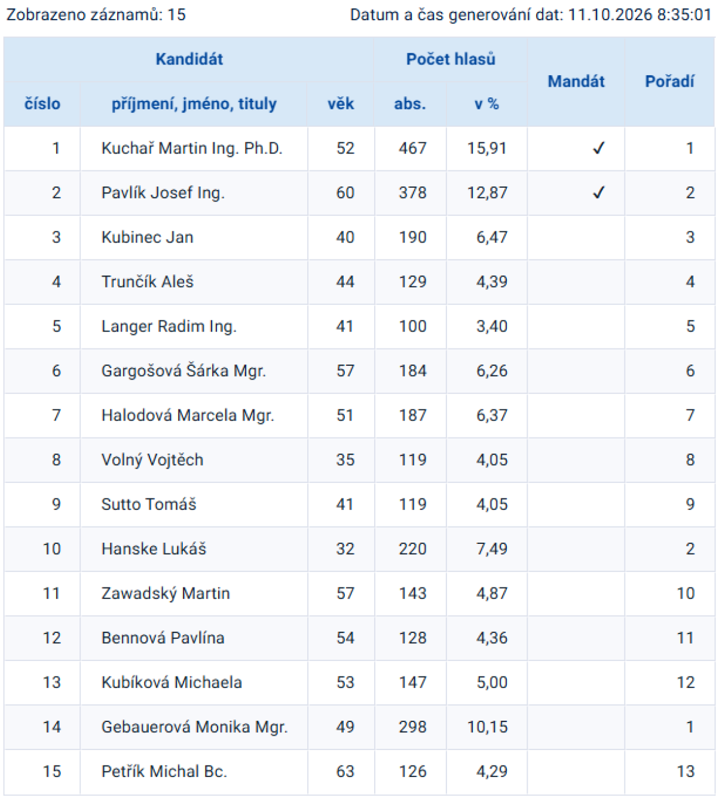Image resolution: width=722 pixels, height=802 pixels.
Task: Select the name Halodová Marcela Mgr.
Action: 188,415
